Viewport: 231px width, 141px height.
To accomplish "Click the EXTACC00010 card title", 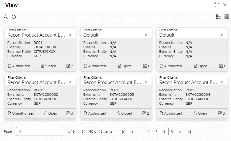I will [36, 35].
